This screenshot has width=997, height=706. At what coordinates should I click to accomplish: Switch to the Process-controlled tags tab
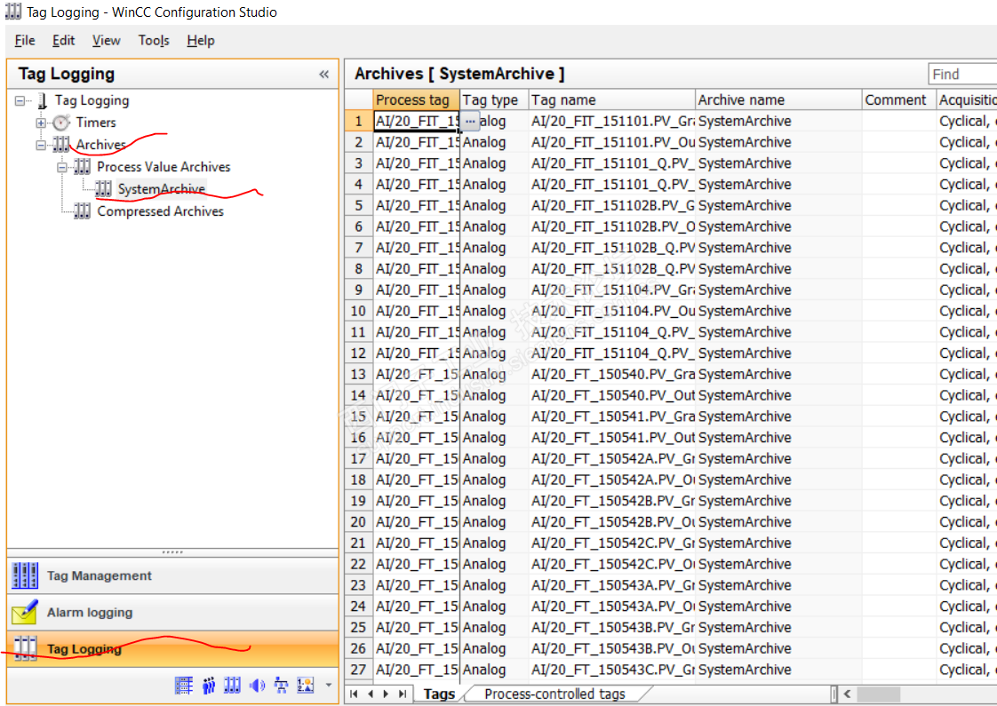coord(554,694)
